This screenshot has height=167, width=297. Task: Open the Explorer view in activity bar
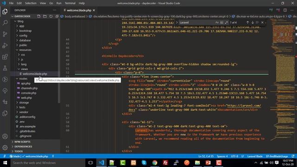5,12
